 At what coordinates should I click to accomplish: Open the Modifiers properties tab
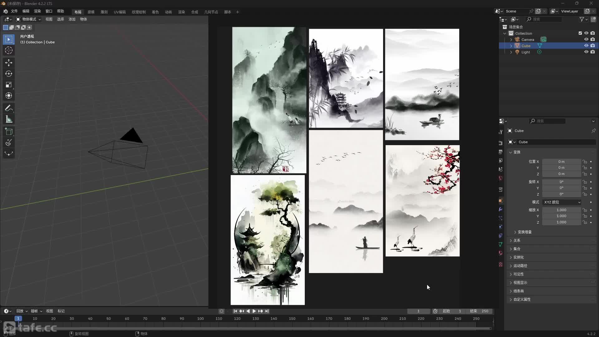click(x=501, y=209)
